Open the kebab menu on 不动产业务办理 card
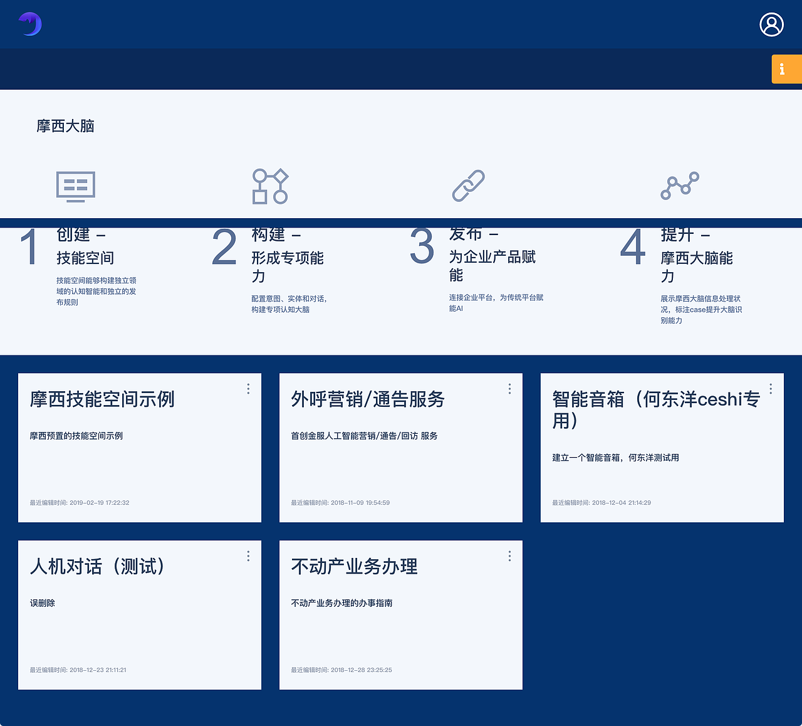Image resolution: width=802 pixels, height=726 pixels. pos(509,556)
